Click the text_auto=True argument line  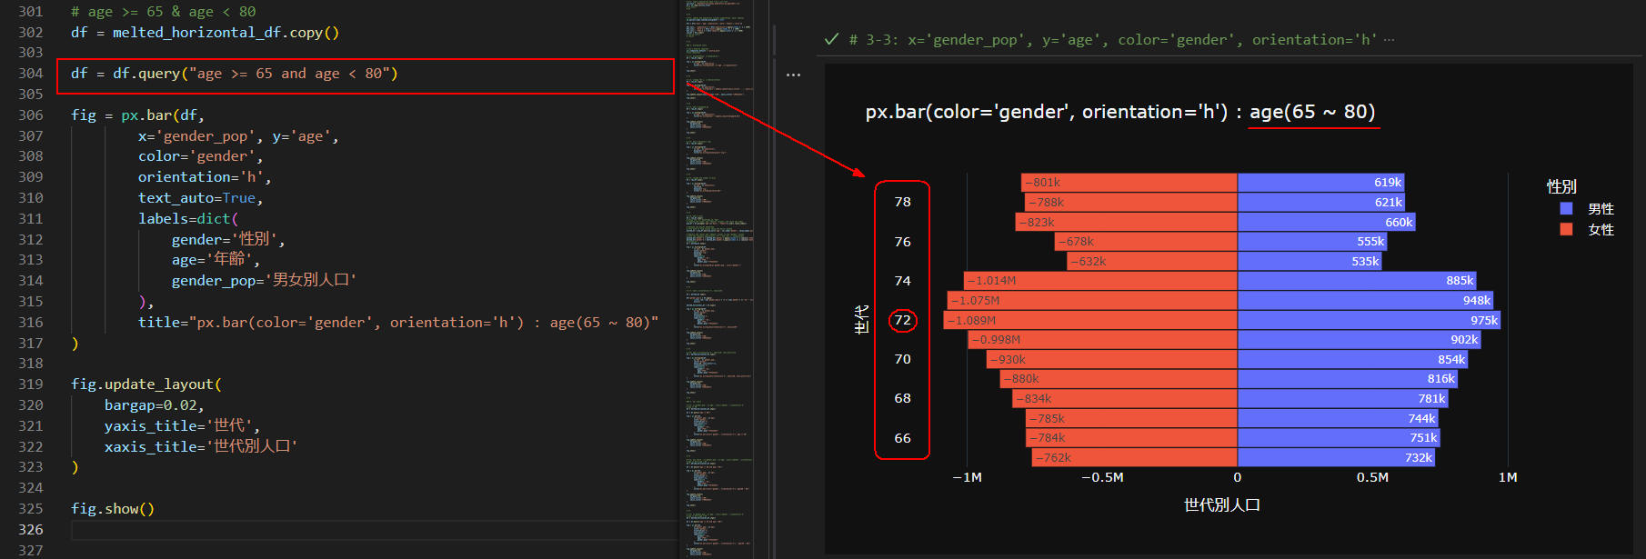tap(200, 198)
